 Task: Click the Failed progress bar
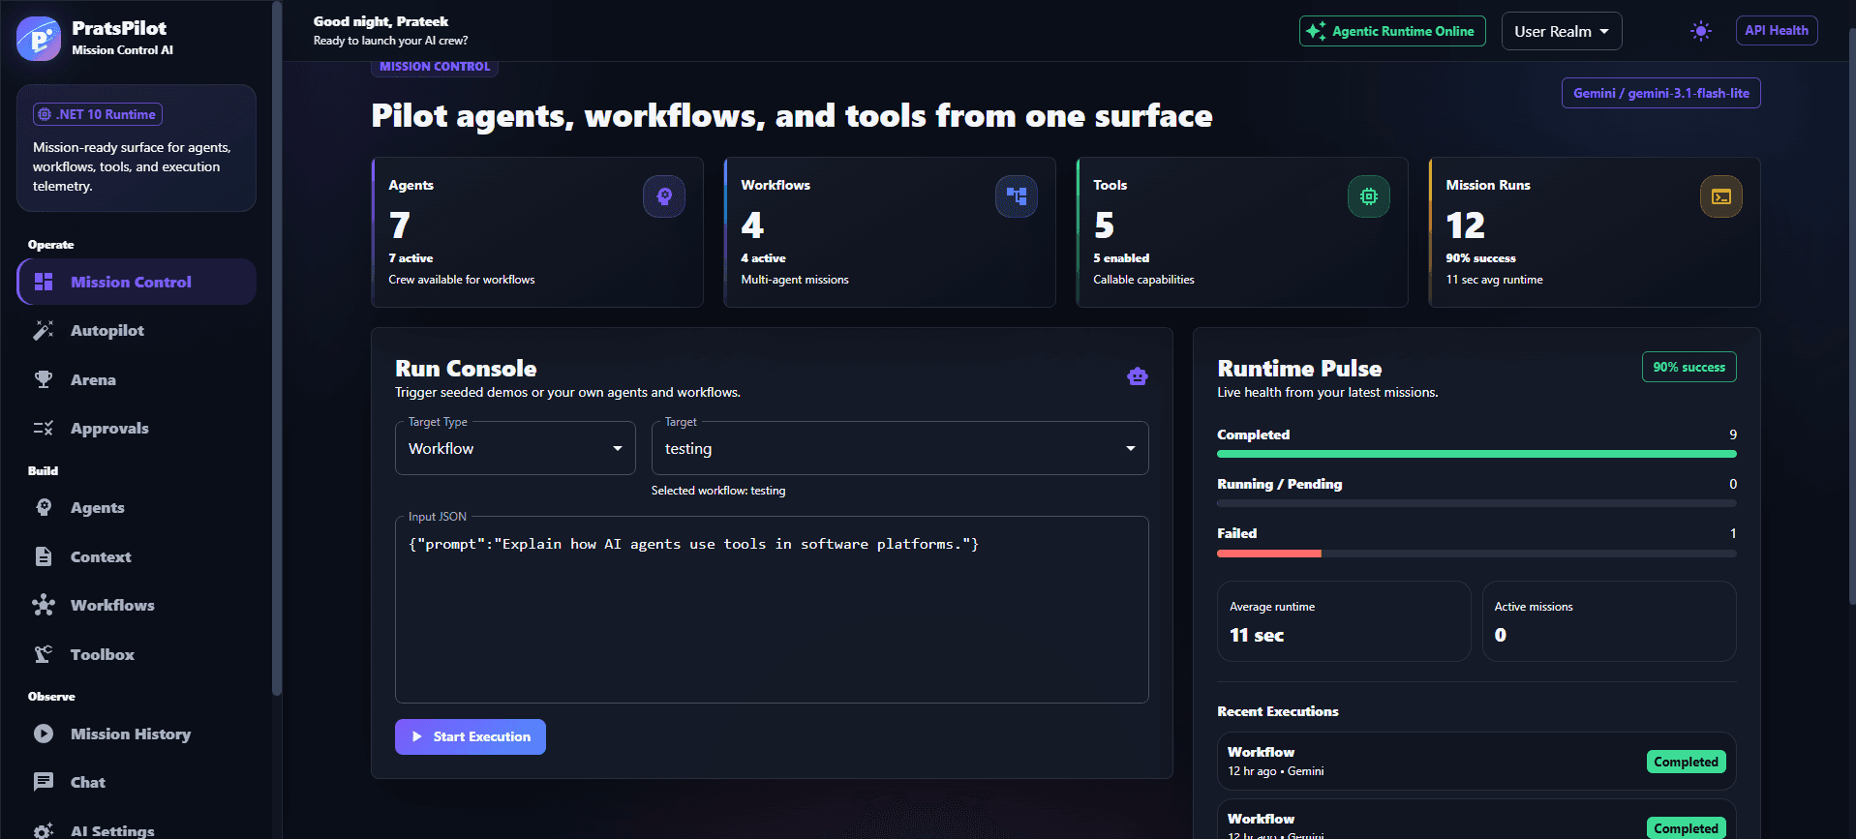click(1476, 554)
